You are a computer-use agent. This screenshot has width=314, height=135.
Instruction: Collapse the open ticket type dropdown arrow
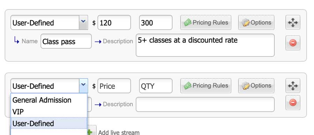tap(83, 86)
